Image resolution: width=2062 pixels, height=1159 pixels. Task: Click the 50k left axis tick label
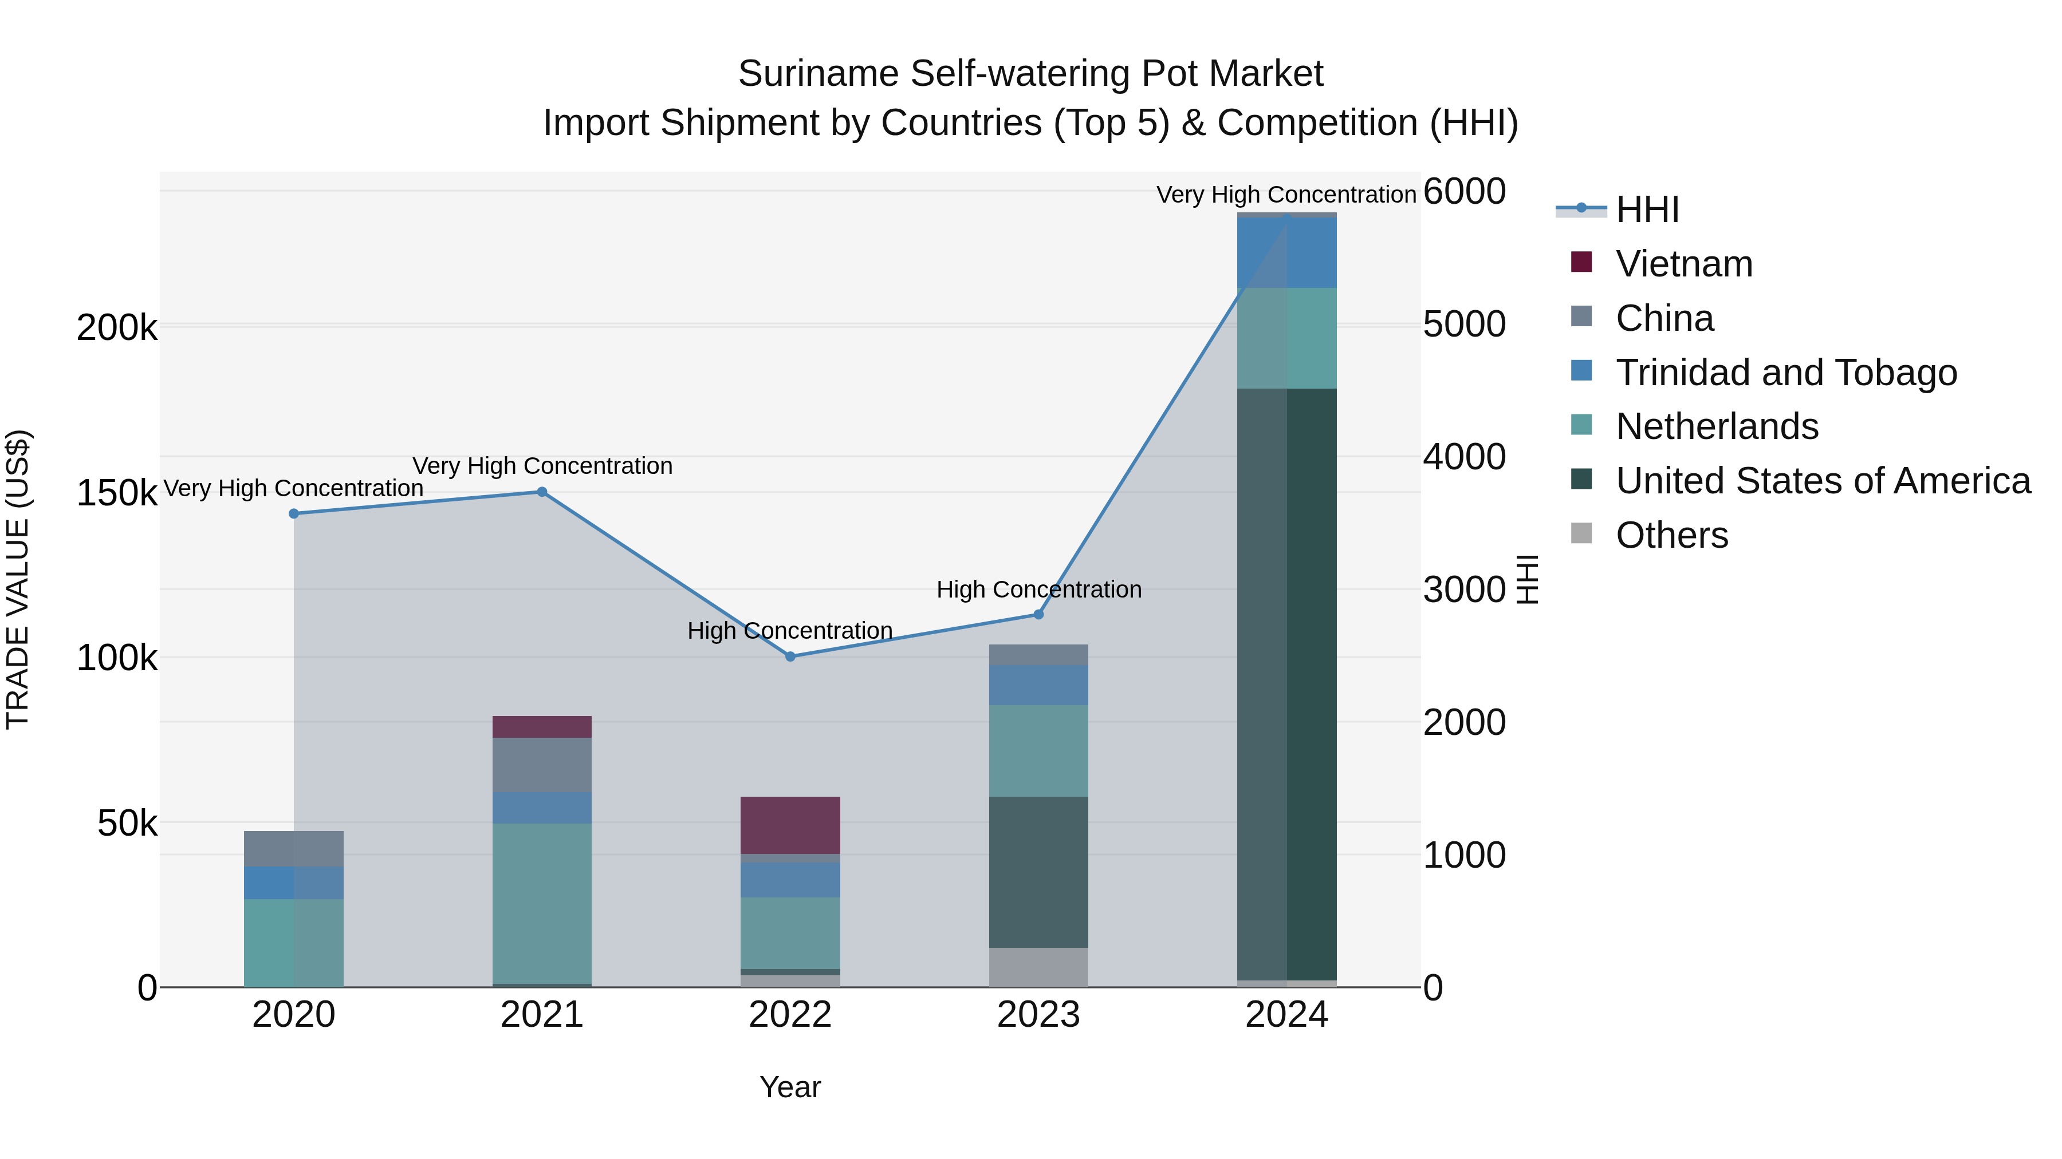[x=127, y=824]
